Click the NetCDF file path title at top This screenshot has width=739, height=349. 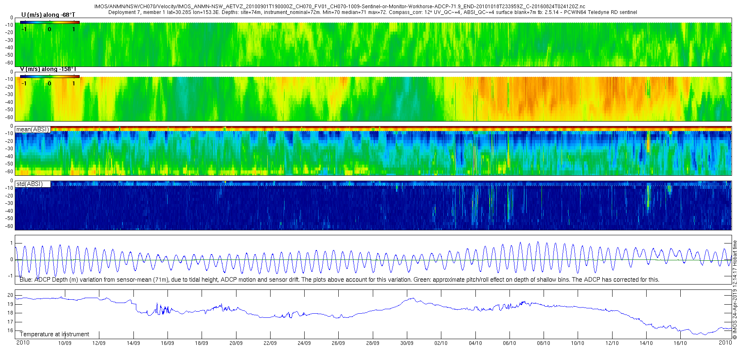pyautogui.click(x=340, y=7)
